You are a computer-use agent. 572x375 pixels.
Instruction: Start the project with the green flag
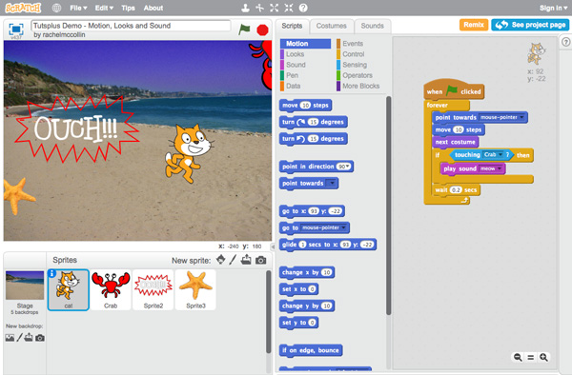coord(244,30)
